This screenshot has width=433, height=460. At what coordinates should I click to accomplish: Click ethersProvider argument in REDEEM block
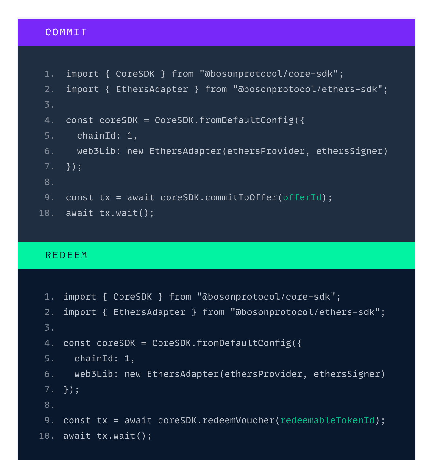[264, 374]
